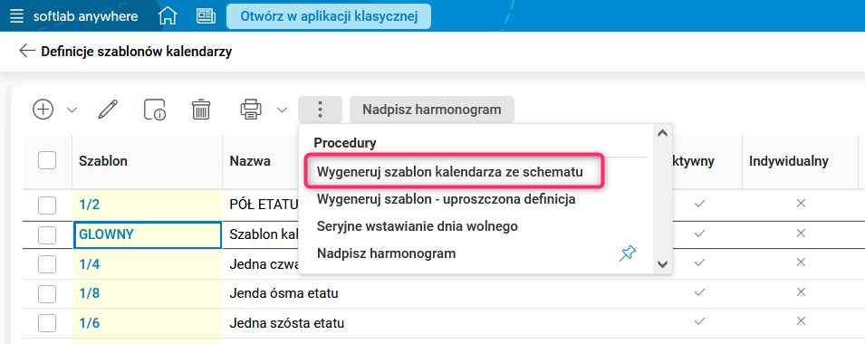Screen dimensions: 865x344
Task: Click 'Definicje szablonów kalendarzy' page title
Action: pos(137,52)
